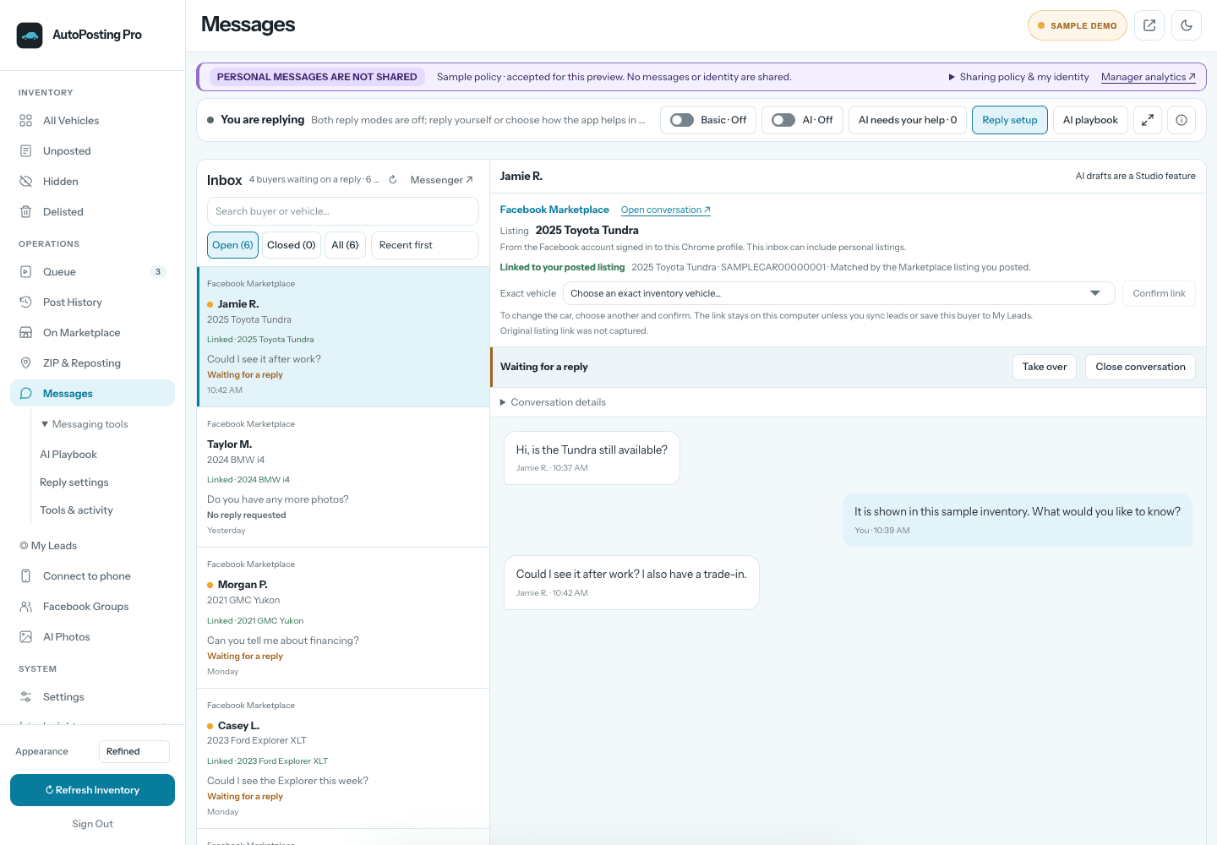Viewport: 1217px width, 845px height.
Task: Click the Search buyer or vehicle field
Action: point(343,211)
